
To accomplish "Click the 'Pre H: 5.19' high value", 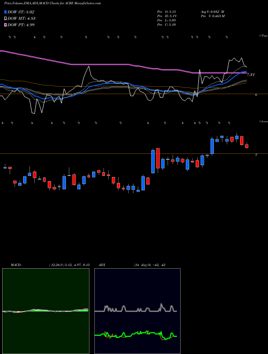I will (167, 16).
